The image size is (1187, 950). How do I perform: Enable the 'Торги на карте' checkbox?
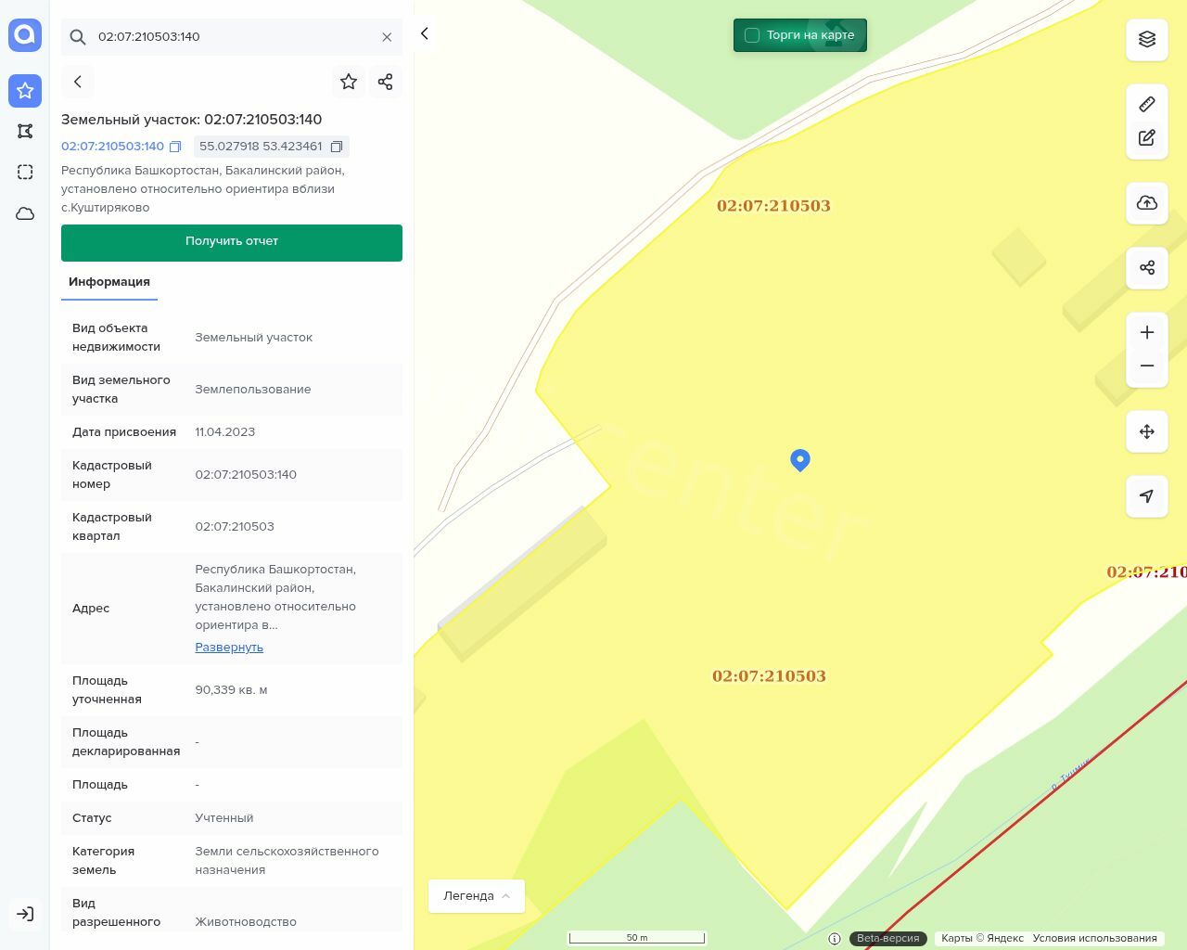point(752,35)
